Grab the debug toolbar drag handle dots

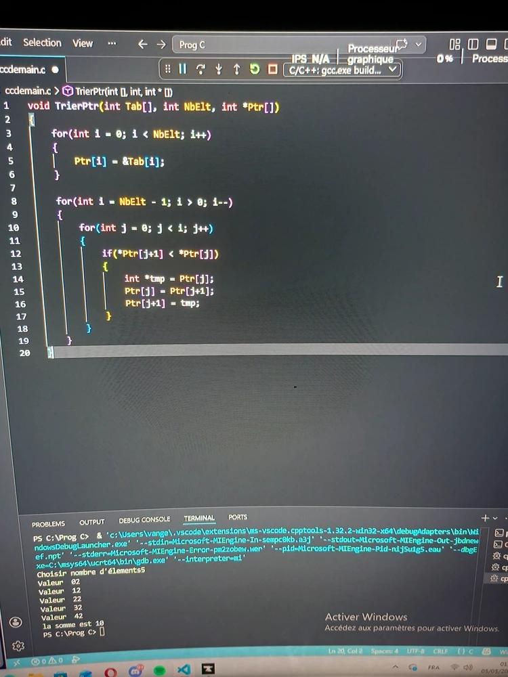(167, 68)
